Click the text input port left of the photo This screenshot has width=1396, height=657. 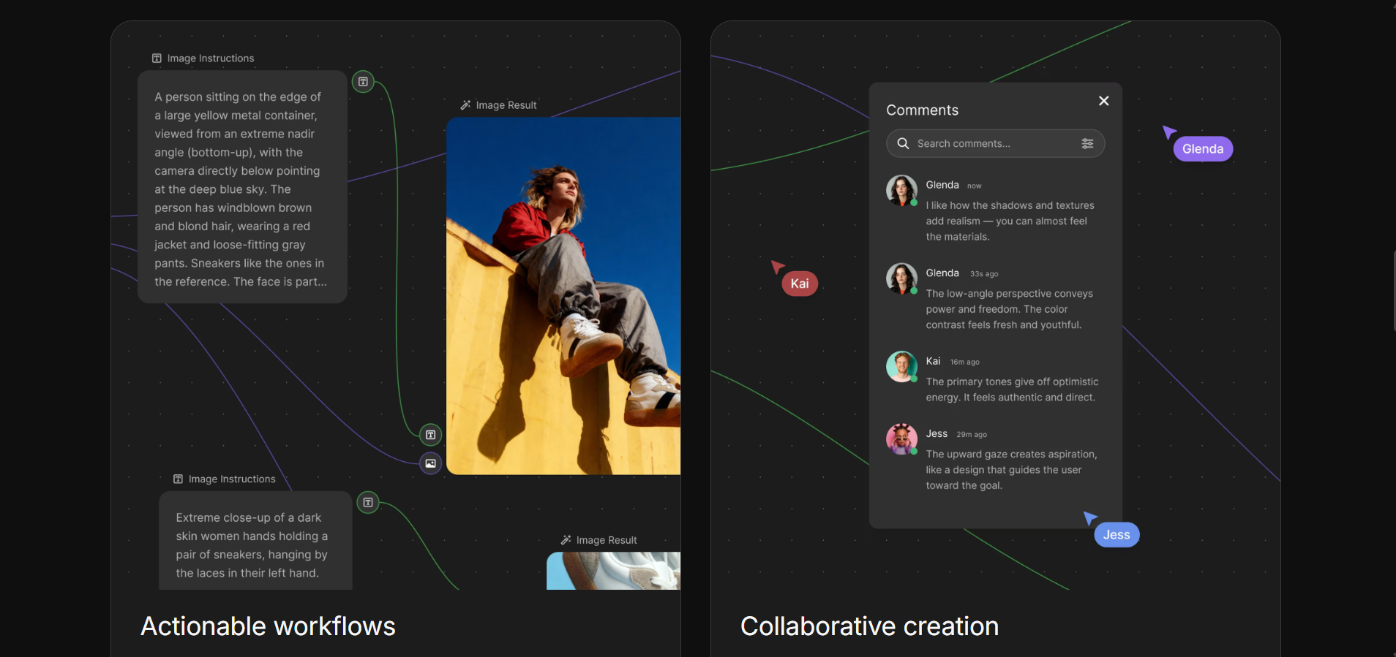pyautogui.click(x=430, y=435)
